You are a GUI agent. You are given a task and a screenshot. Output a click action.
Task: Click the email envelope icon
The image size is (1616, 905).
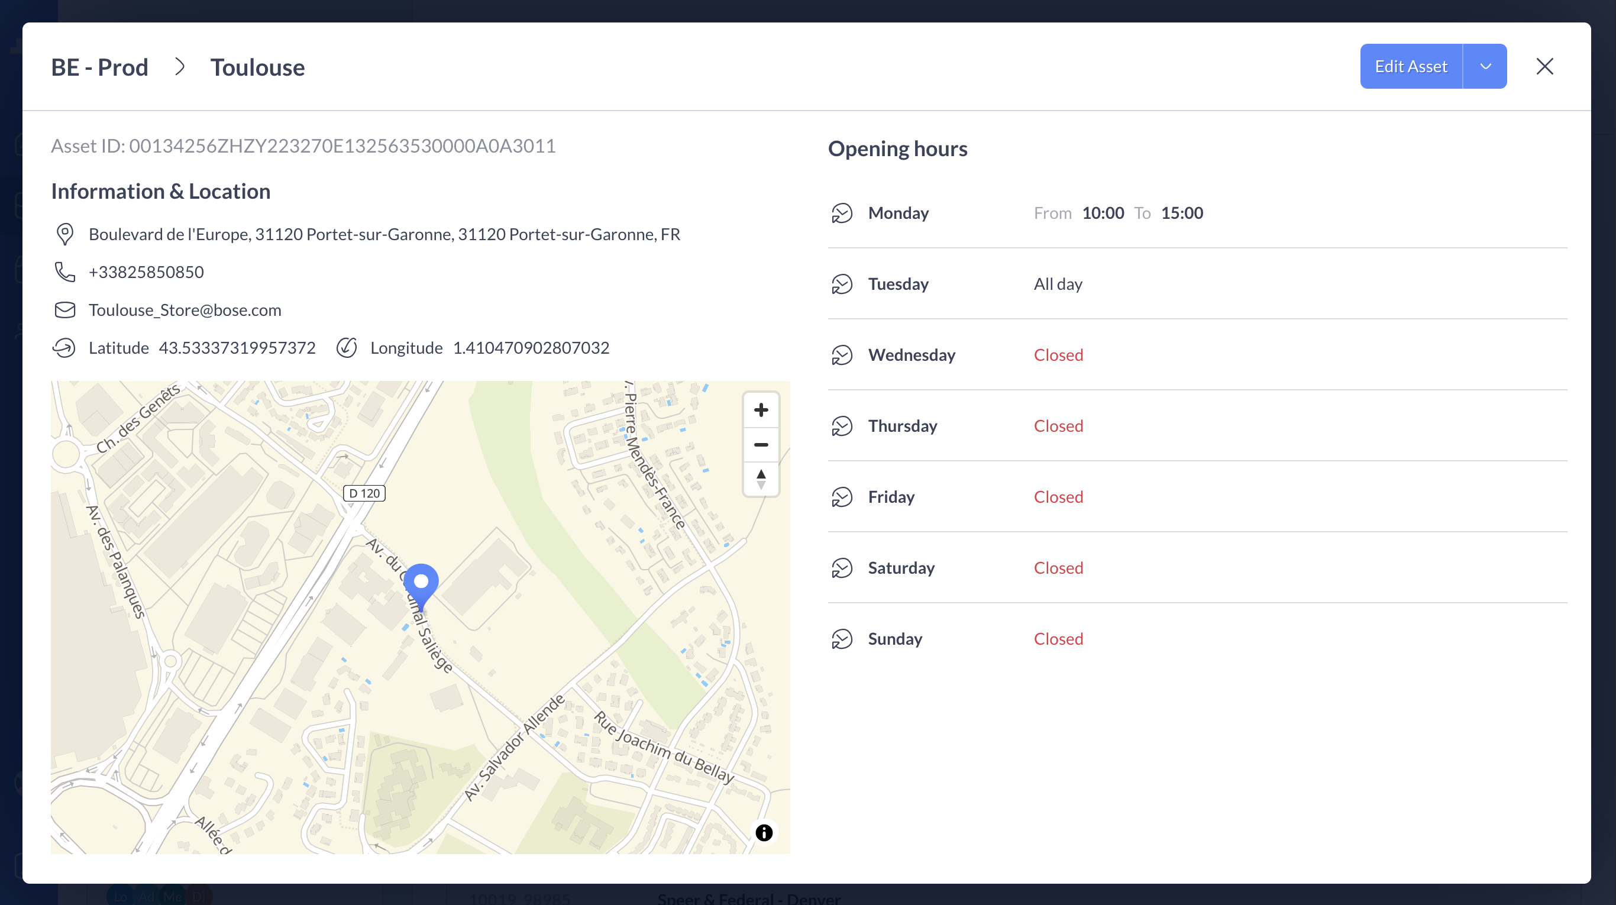click(64, 310)
